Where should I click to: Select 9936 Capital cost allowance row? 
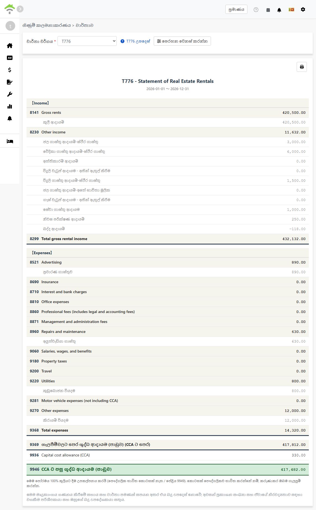point(168,455)
